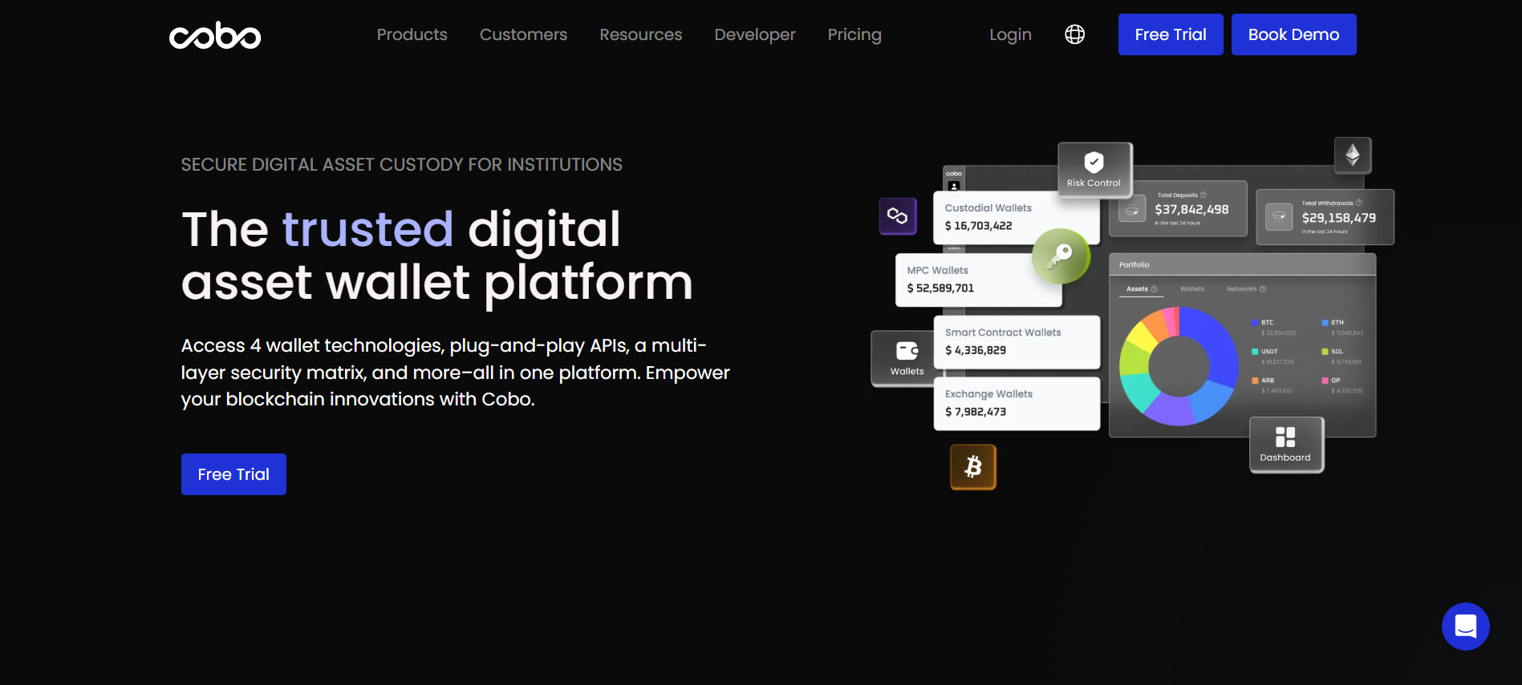Click the Risk Control shield icon

click(1094, 162)
